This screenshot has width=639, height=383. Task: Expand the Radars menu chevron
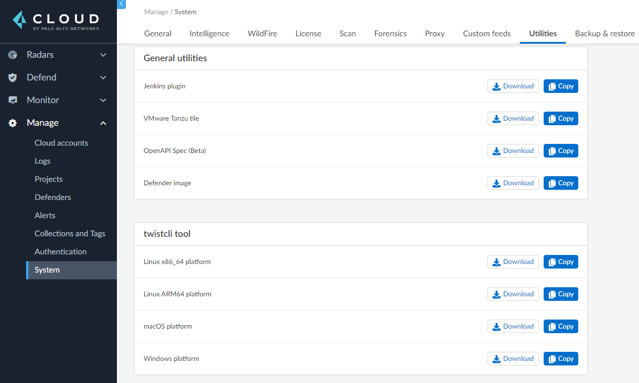[103, 55]
